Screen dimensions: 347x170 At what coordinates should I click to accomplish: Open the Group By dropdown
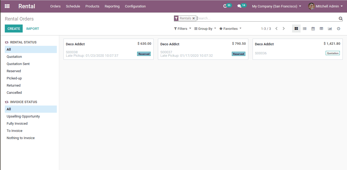click(x=205, y=29)
